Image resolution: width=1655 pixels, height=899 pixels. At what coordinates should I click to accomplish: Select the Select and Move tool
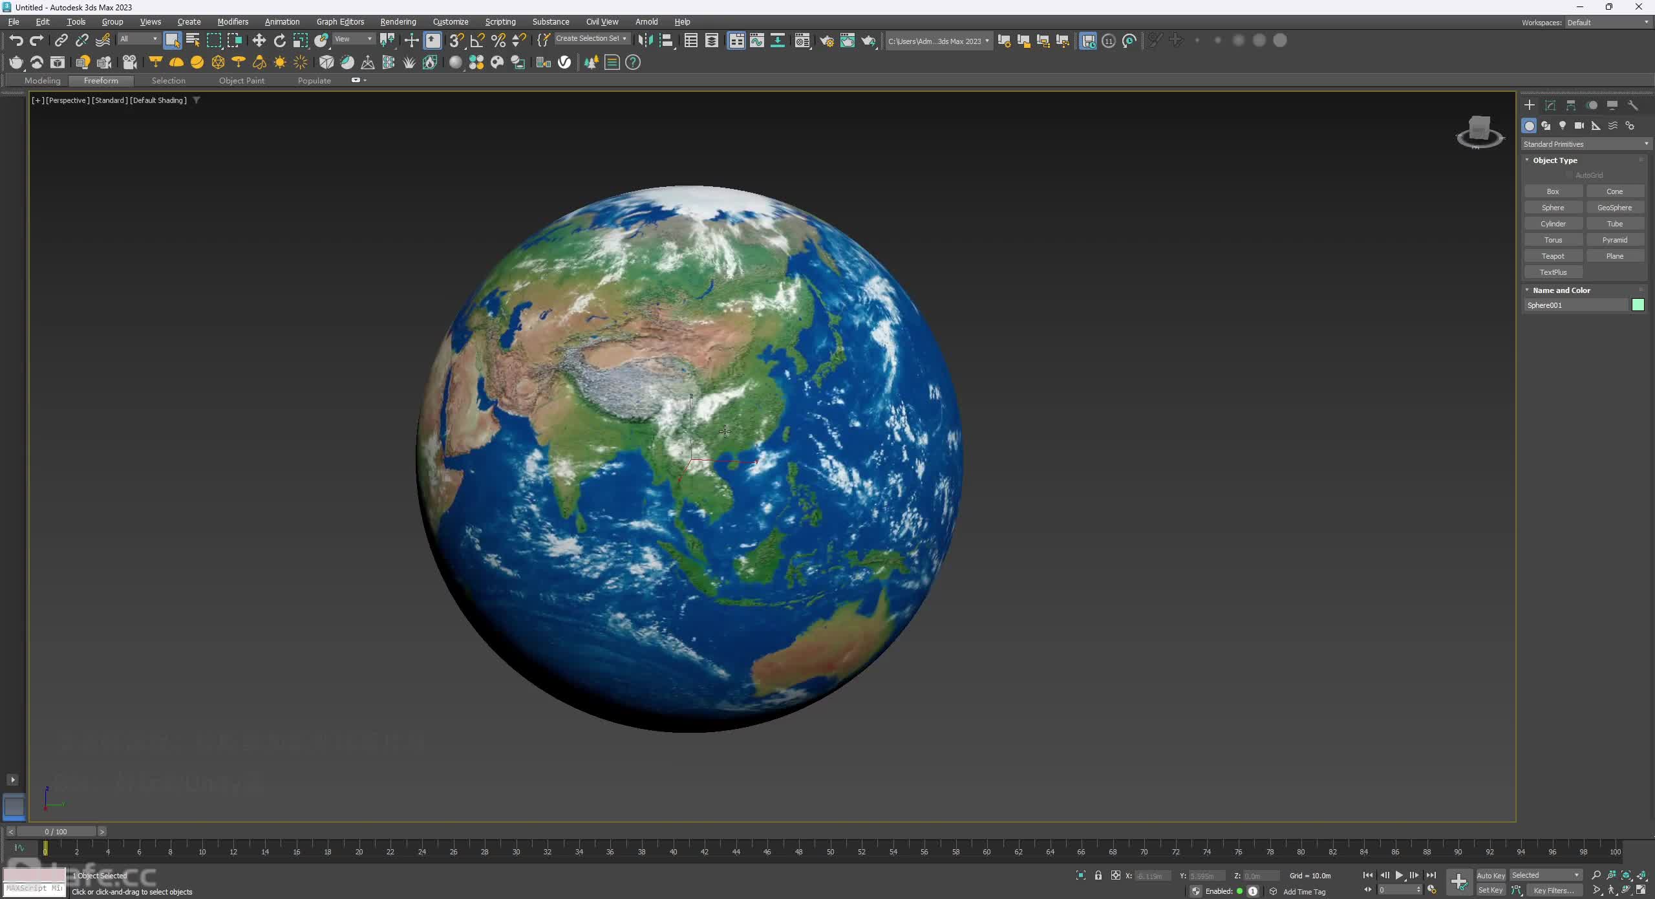click(x=259, y=41)
